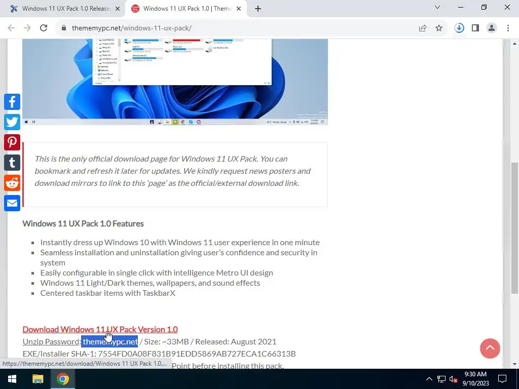The height and width of the screenshot is (389, 519).
Task: Click the muted volume tray icon
Action: tap(454, 379)
